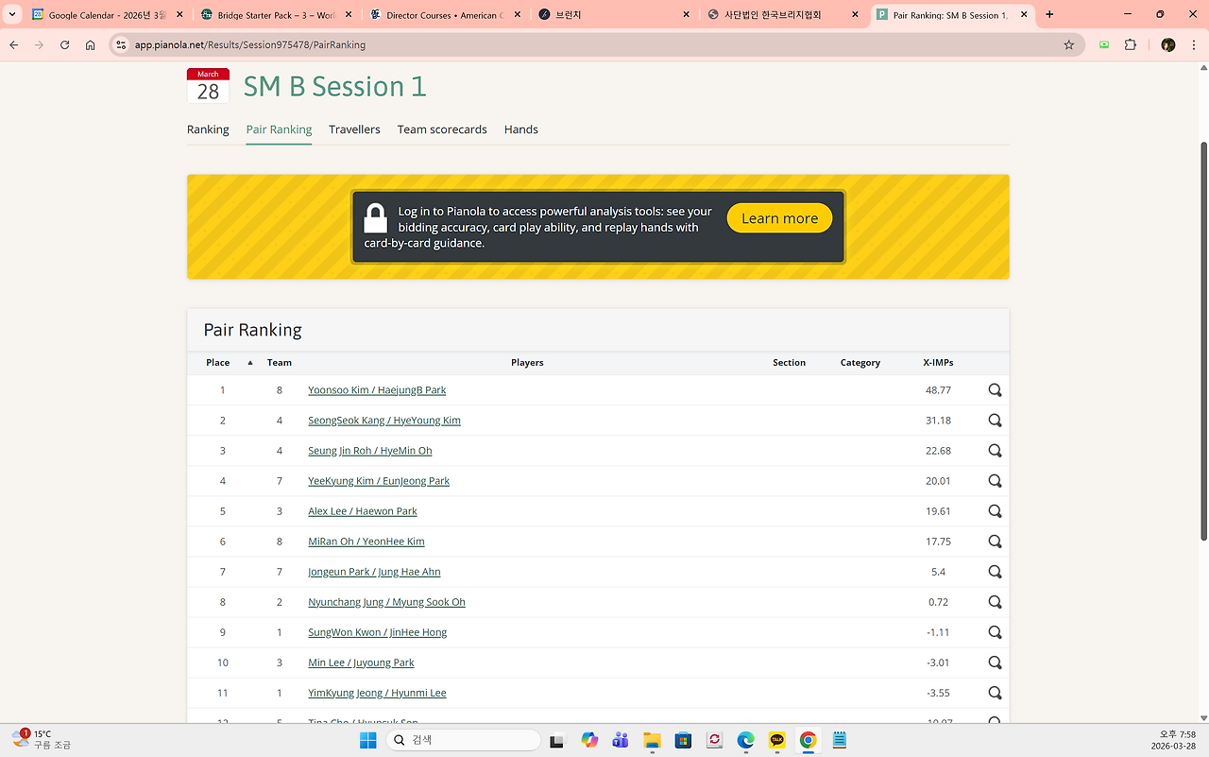1209x757 pixels.
Task: Click the 48.77 X-IMPs value
Action: pyautogui.click(x=938, y=390)
